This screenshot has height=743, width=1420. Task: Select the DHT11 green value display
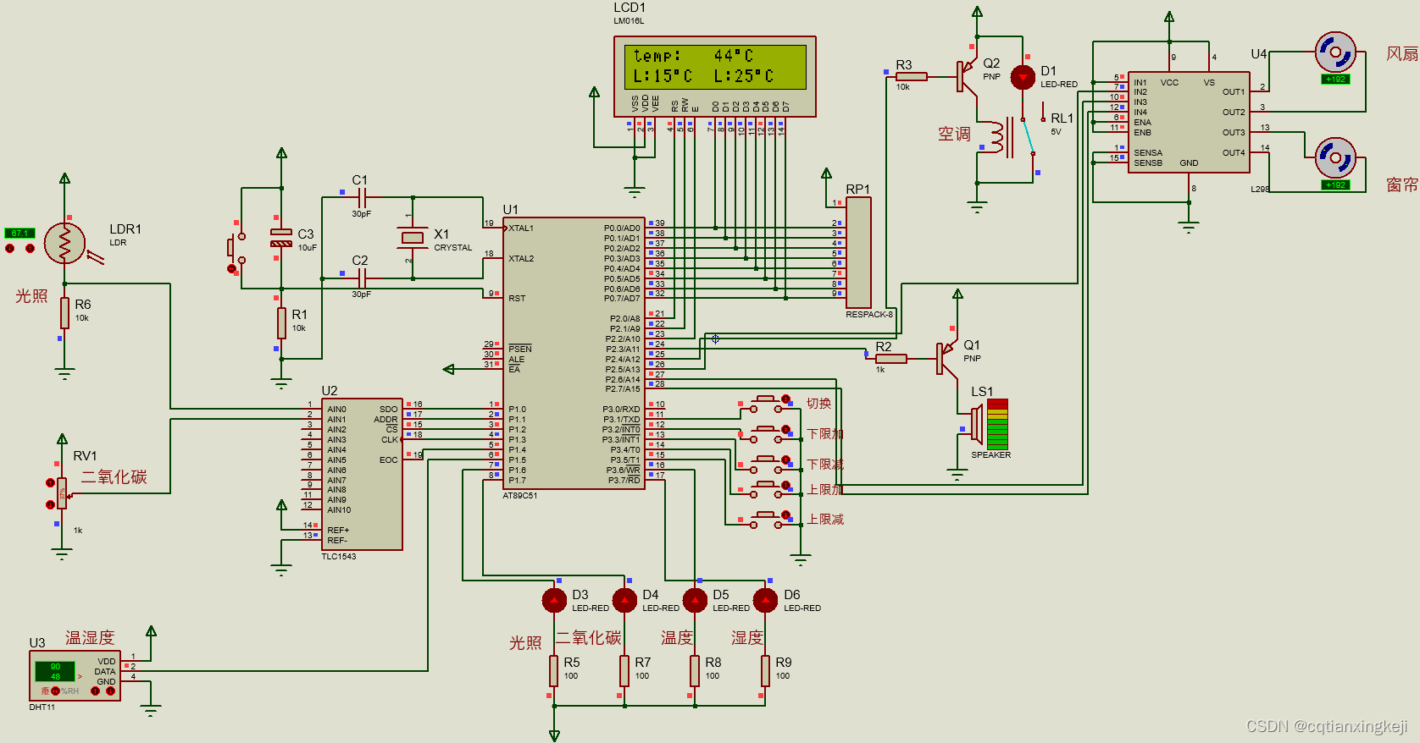coord(55,672)
